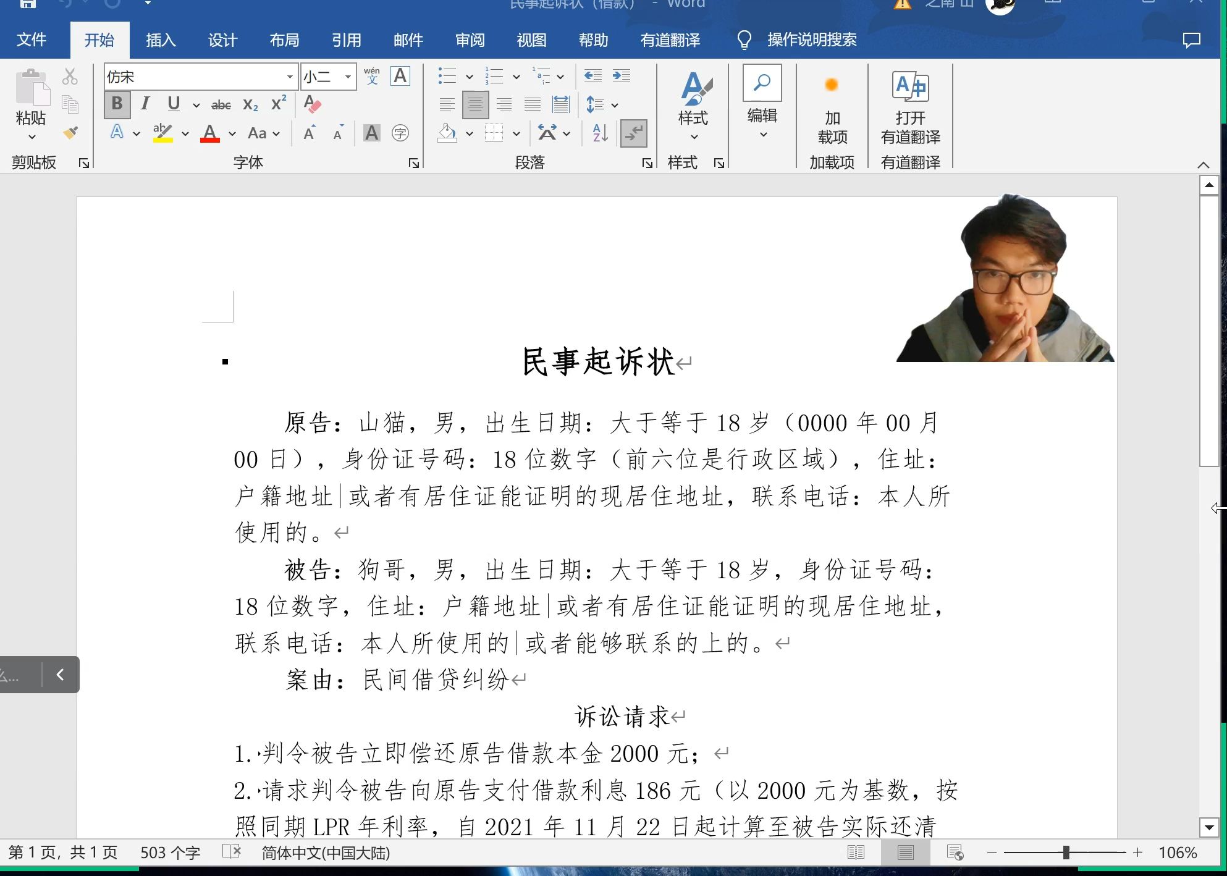Screen dimensions: 1227x876
Task: Click the vertical scrollbar down arrow
Action: point(1209,827)
